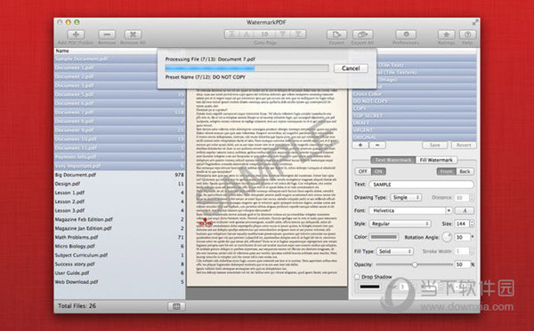
Task: Select Micro Biology.pdf
Action: click(119, 246)
